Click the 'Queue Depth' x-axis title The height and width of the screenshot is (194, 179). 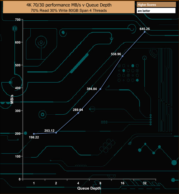pyautogui.click(x=89, y=188)
